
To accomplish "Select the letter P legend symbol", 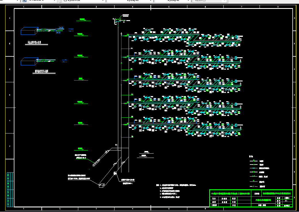I will click(254, 186).
